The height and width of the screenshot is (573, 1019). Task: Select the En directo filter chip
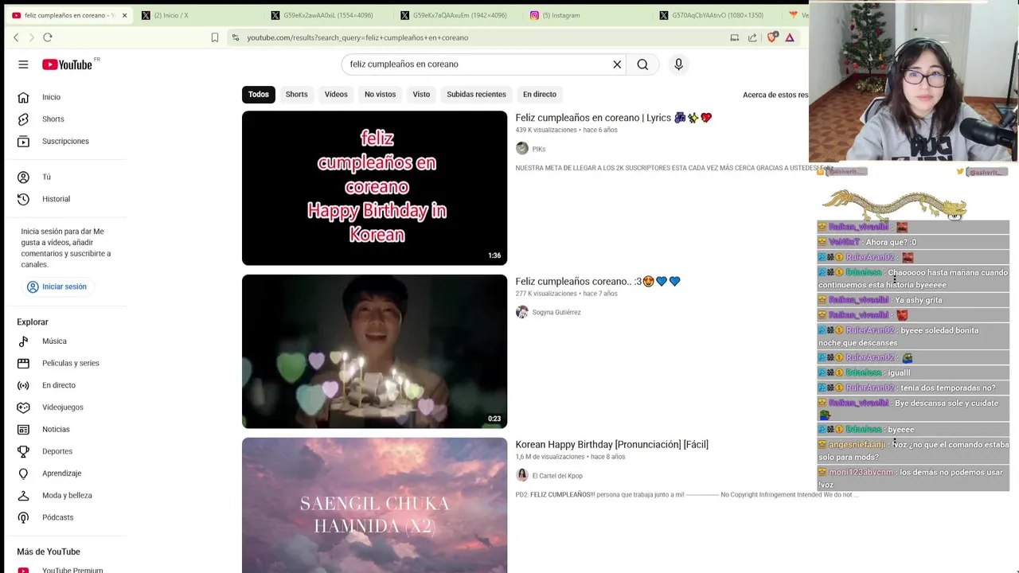(x=540, y=95)
